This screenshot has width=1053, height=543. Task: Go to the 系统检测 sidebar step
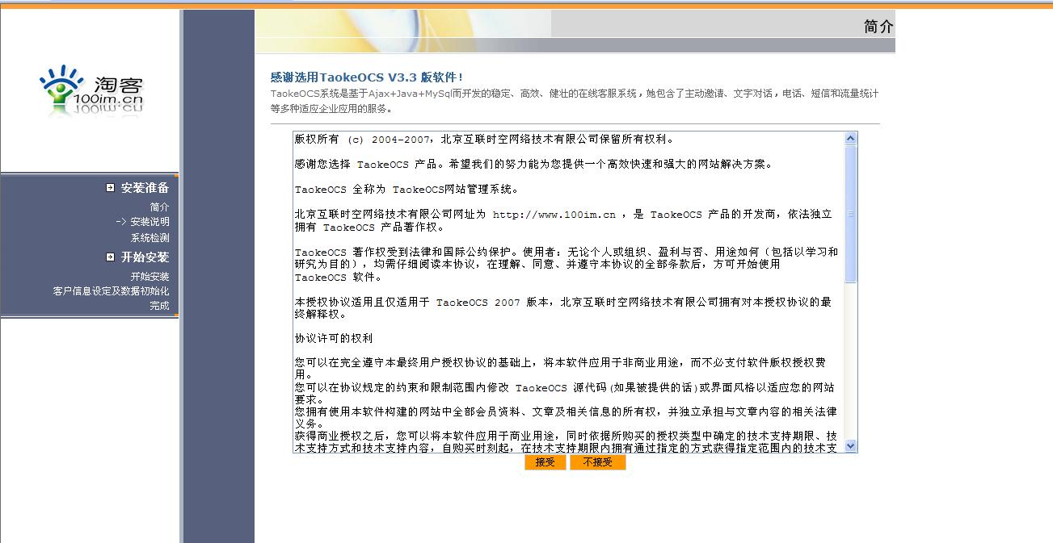150,238
